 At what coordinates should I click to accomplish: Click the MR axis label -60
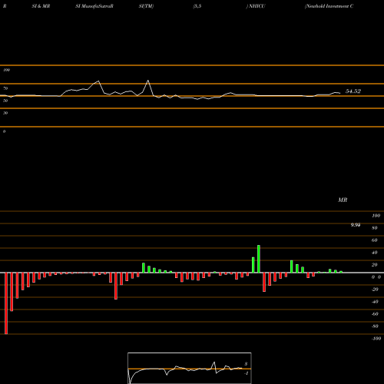pos(375,314)
